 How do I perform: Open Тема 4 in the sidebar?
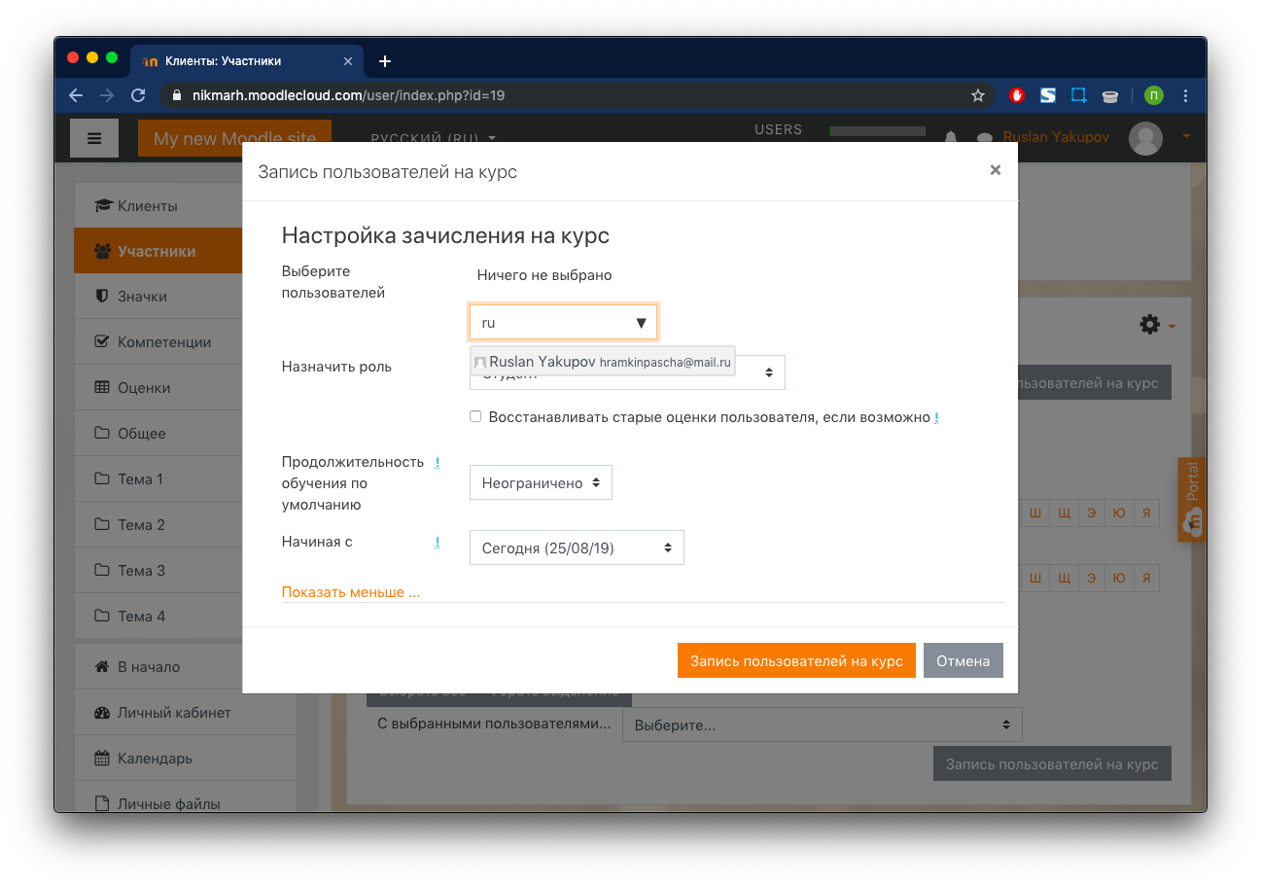click(158, 617)
